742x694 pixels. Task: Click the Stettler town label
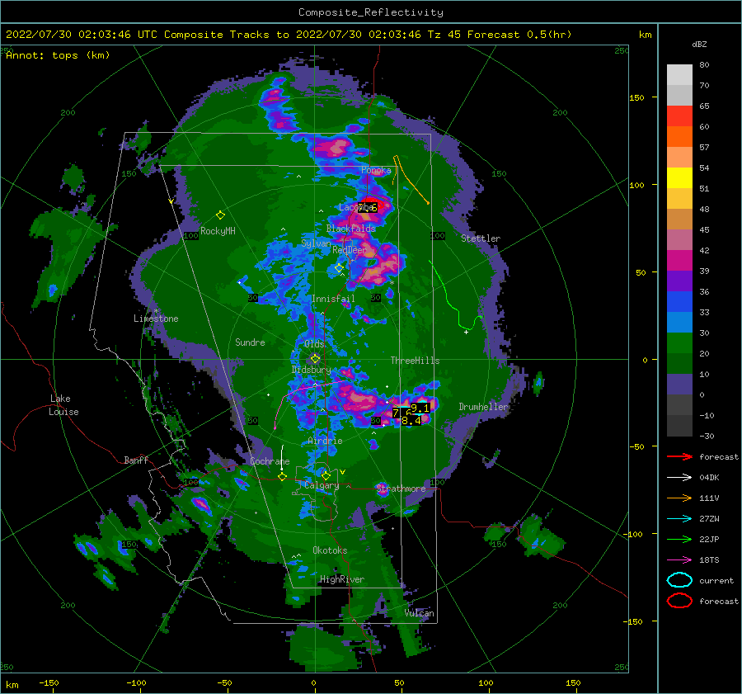click(481, 238)
